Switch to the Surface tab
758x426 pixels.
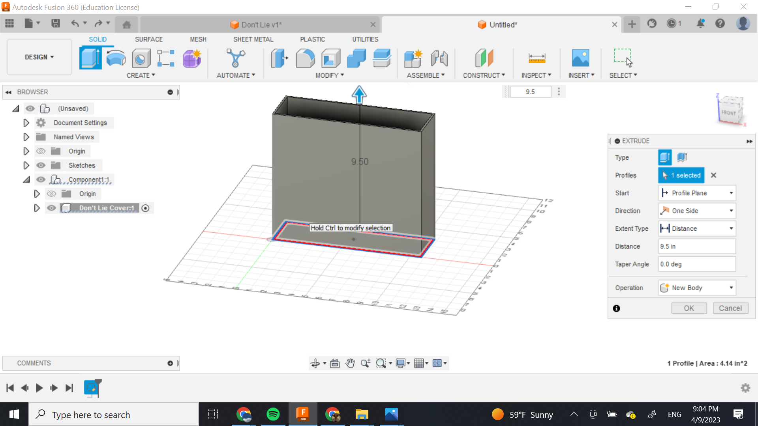pyautogui.click(x=148, y=39)
